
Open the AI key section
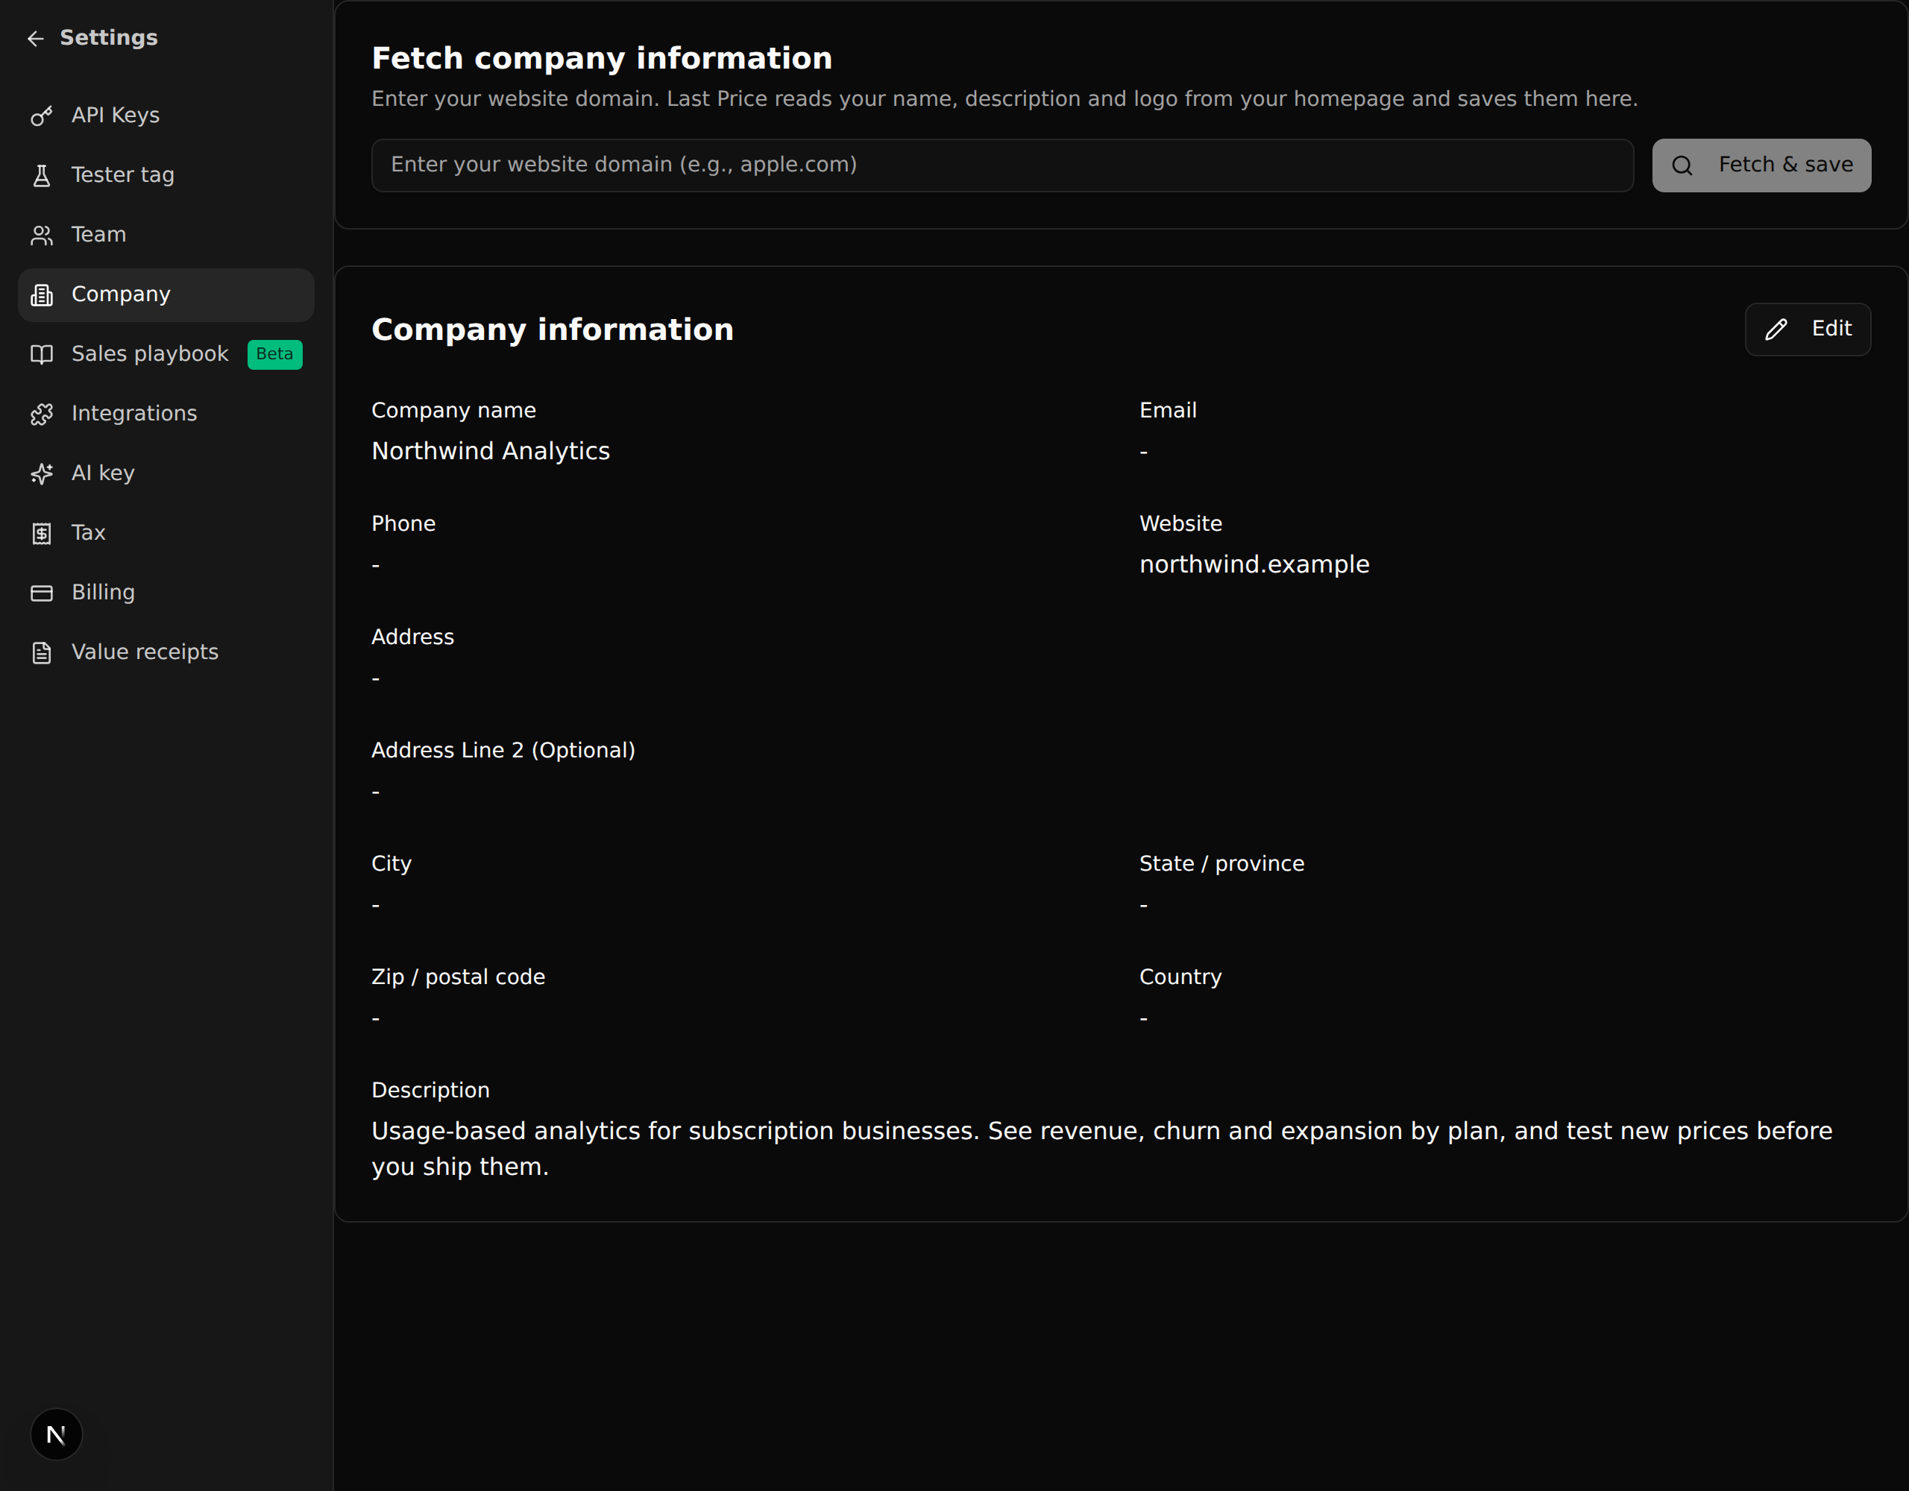(x=166, y=473)
